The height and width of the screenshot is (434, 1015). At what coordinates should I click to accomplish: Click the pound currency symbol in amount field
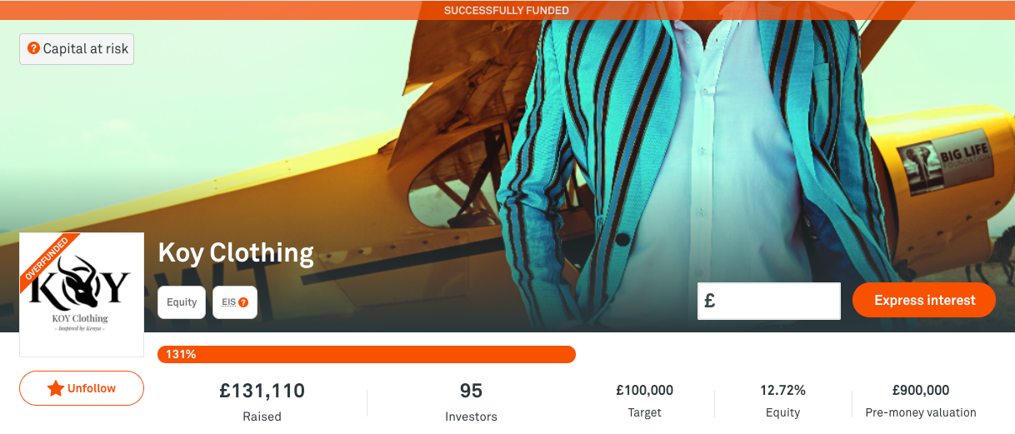tap(710, 301)
